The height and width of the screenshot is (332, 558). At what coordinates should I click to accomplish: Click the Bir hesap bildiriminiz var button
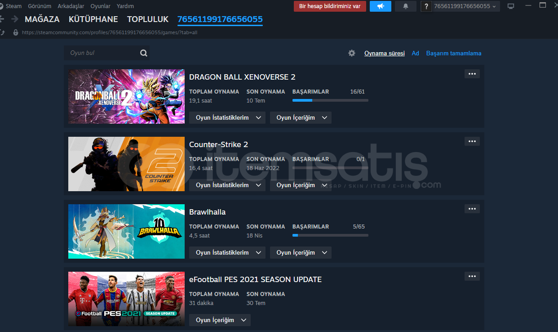click(x=330, y=6)
